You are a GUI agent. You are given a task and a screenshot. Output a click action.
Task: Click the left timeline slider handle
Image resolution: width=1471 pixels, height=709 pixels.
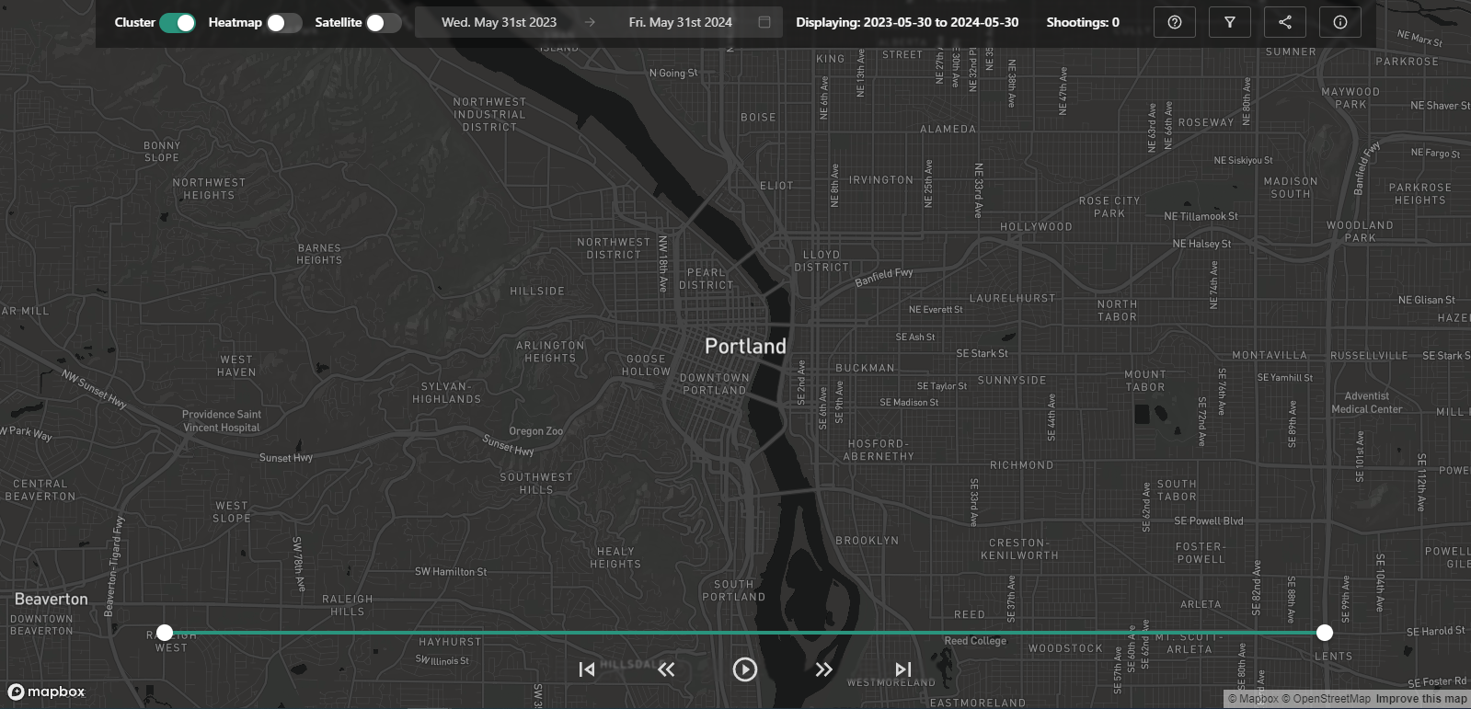click(x=165, y=633)
